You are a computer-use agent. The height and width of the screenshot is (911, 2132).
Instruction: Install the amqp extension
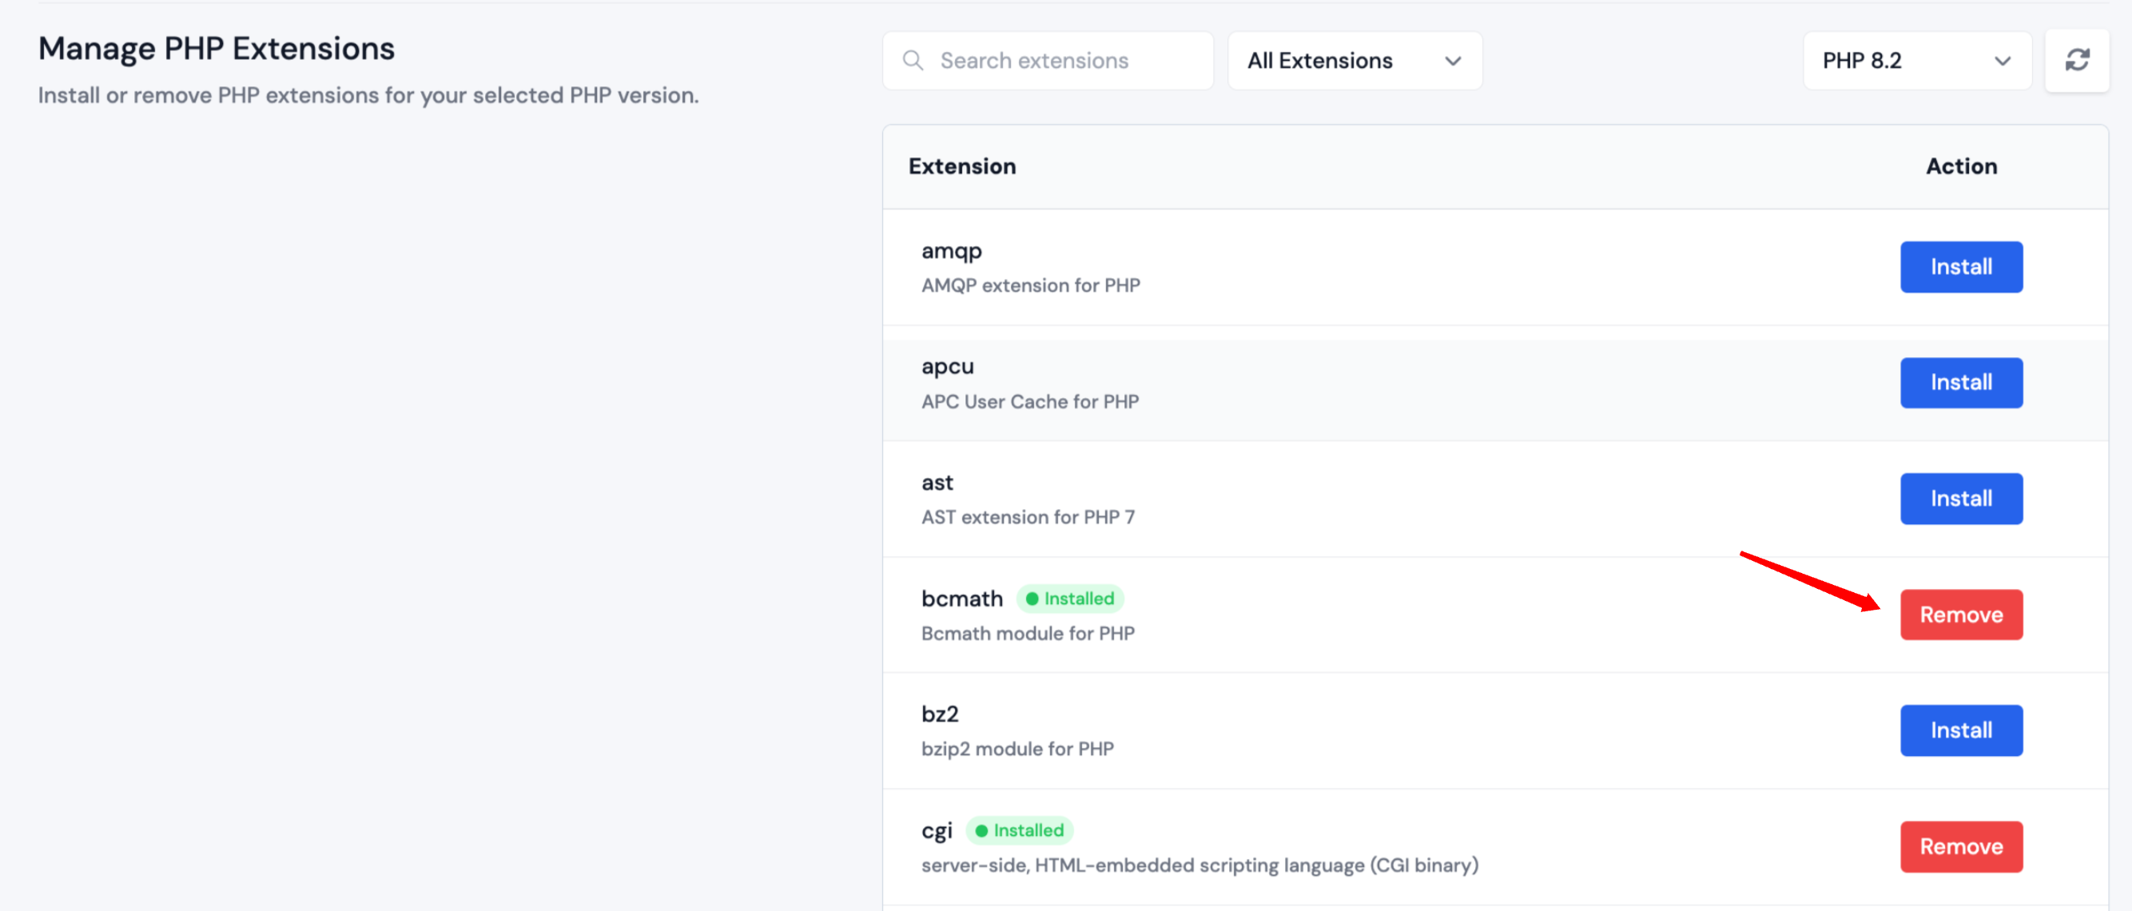(1962, 266)
